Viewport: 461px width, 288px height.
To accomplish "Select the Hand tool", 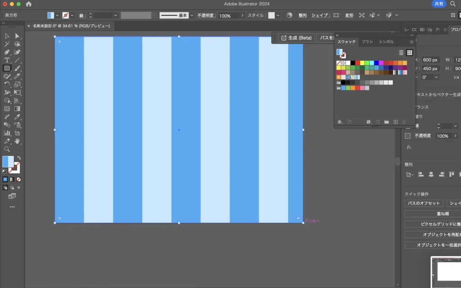I will point(18,141).
